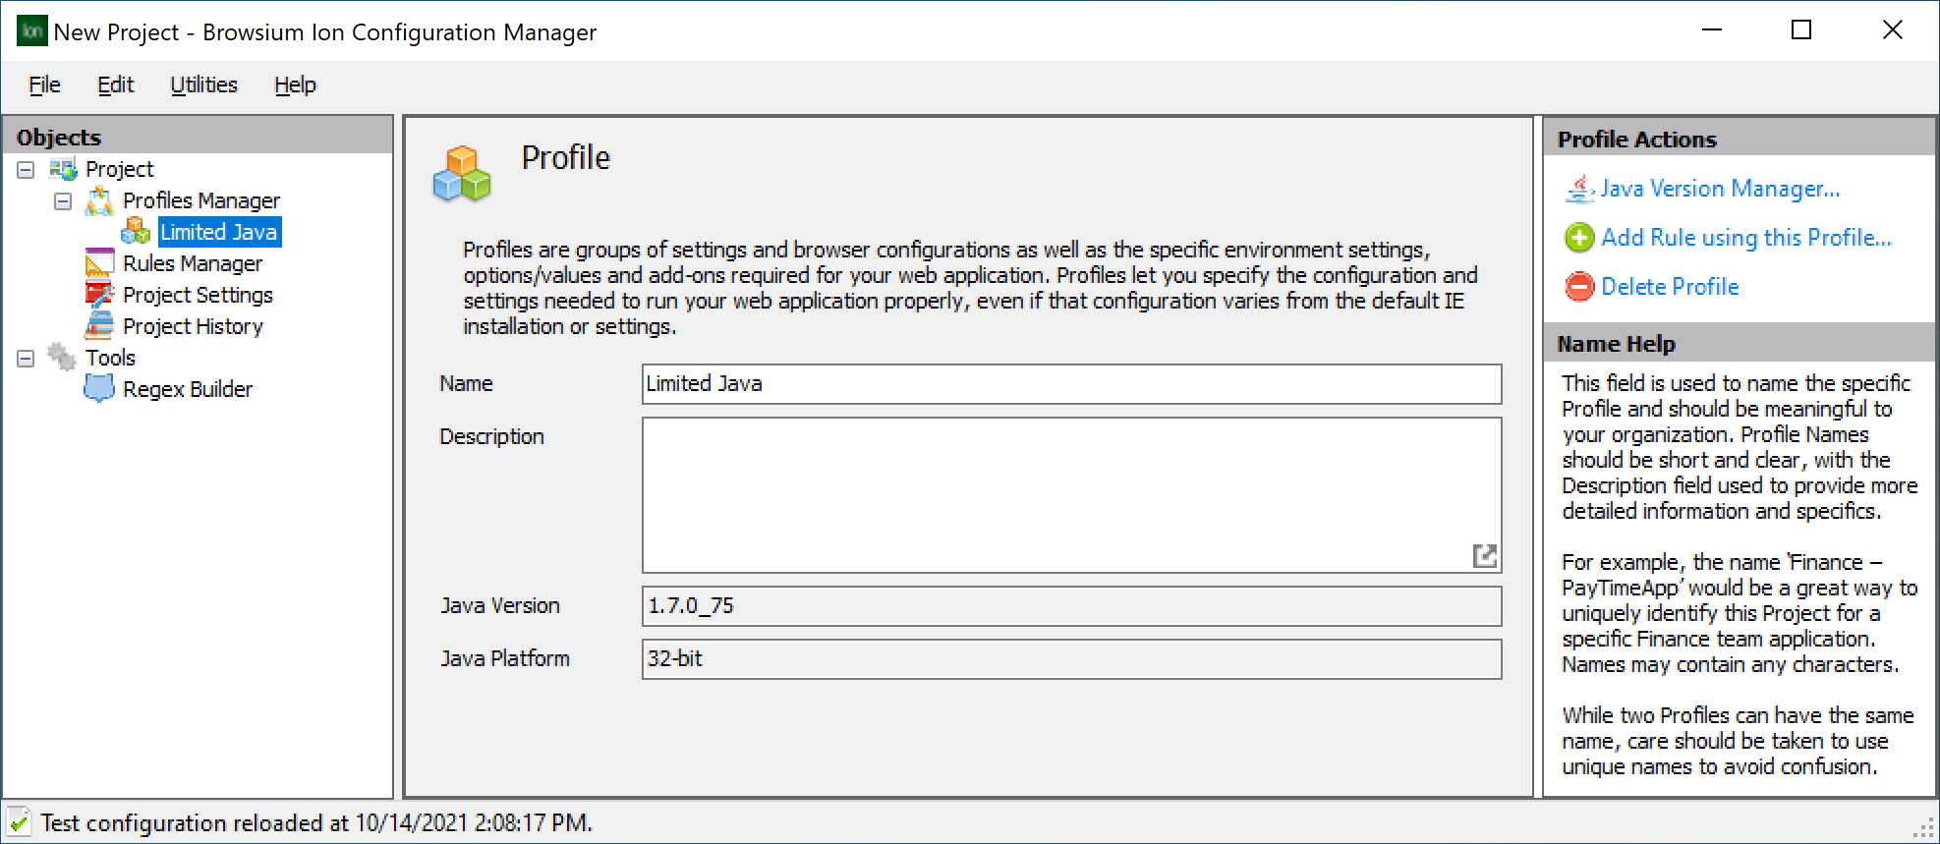Click the Regex Builder icon

click(99, 389)
